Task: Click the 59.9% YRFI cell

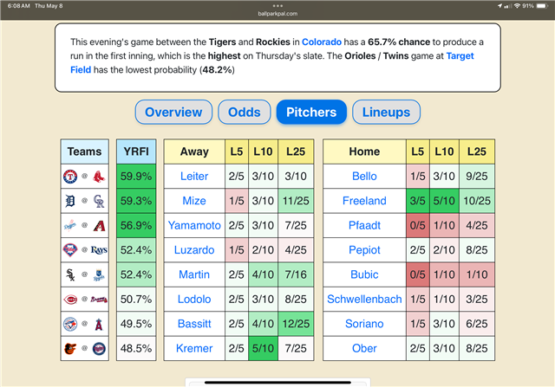Action: (136, 176)
